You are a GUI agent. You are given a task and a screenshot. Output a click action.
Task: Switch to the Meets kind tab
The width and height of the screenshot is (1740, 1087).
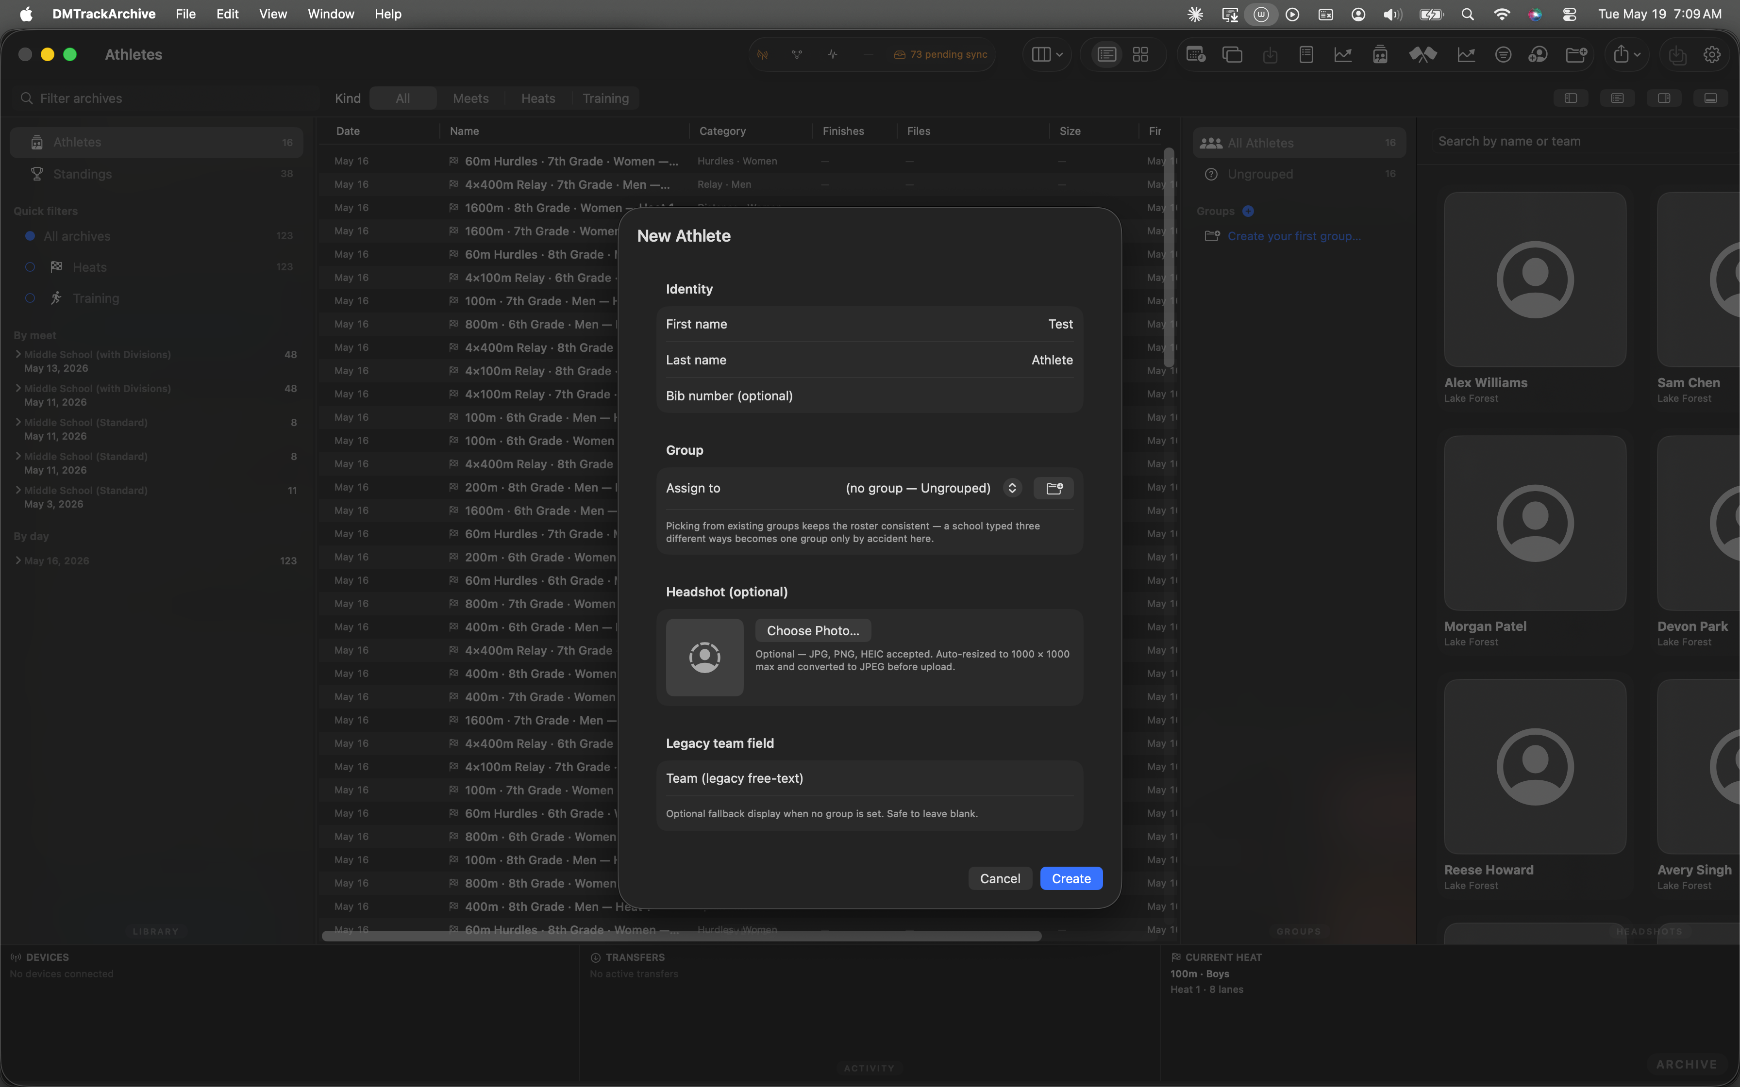click(x=470, y=99)
